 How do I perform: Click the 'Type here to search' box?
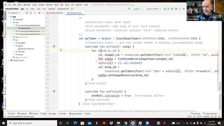point(32,123)
